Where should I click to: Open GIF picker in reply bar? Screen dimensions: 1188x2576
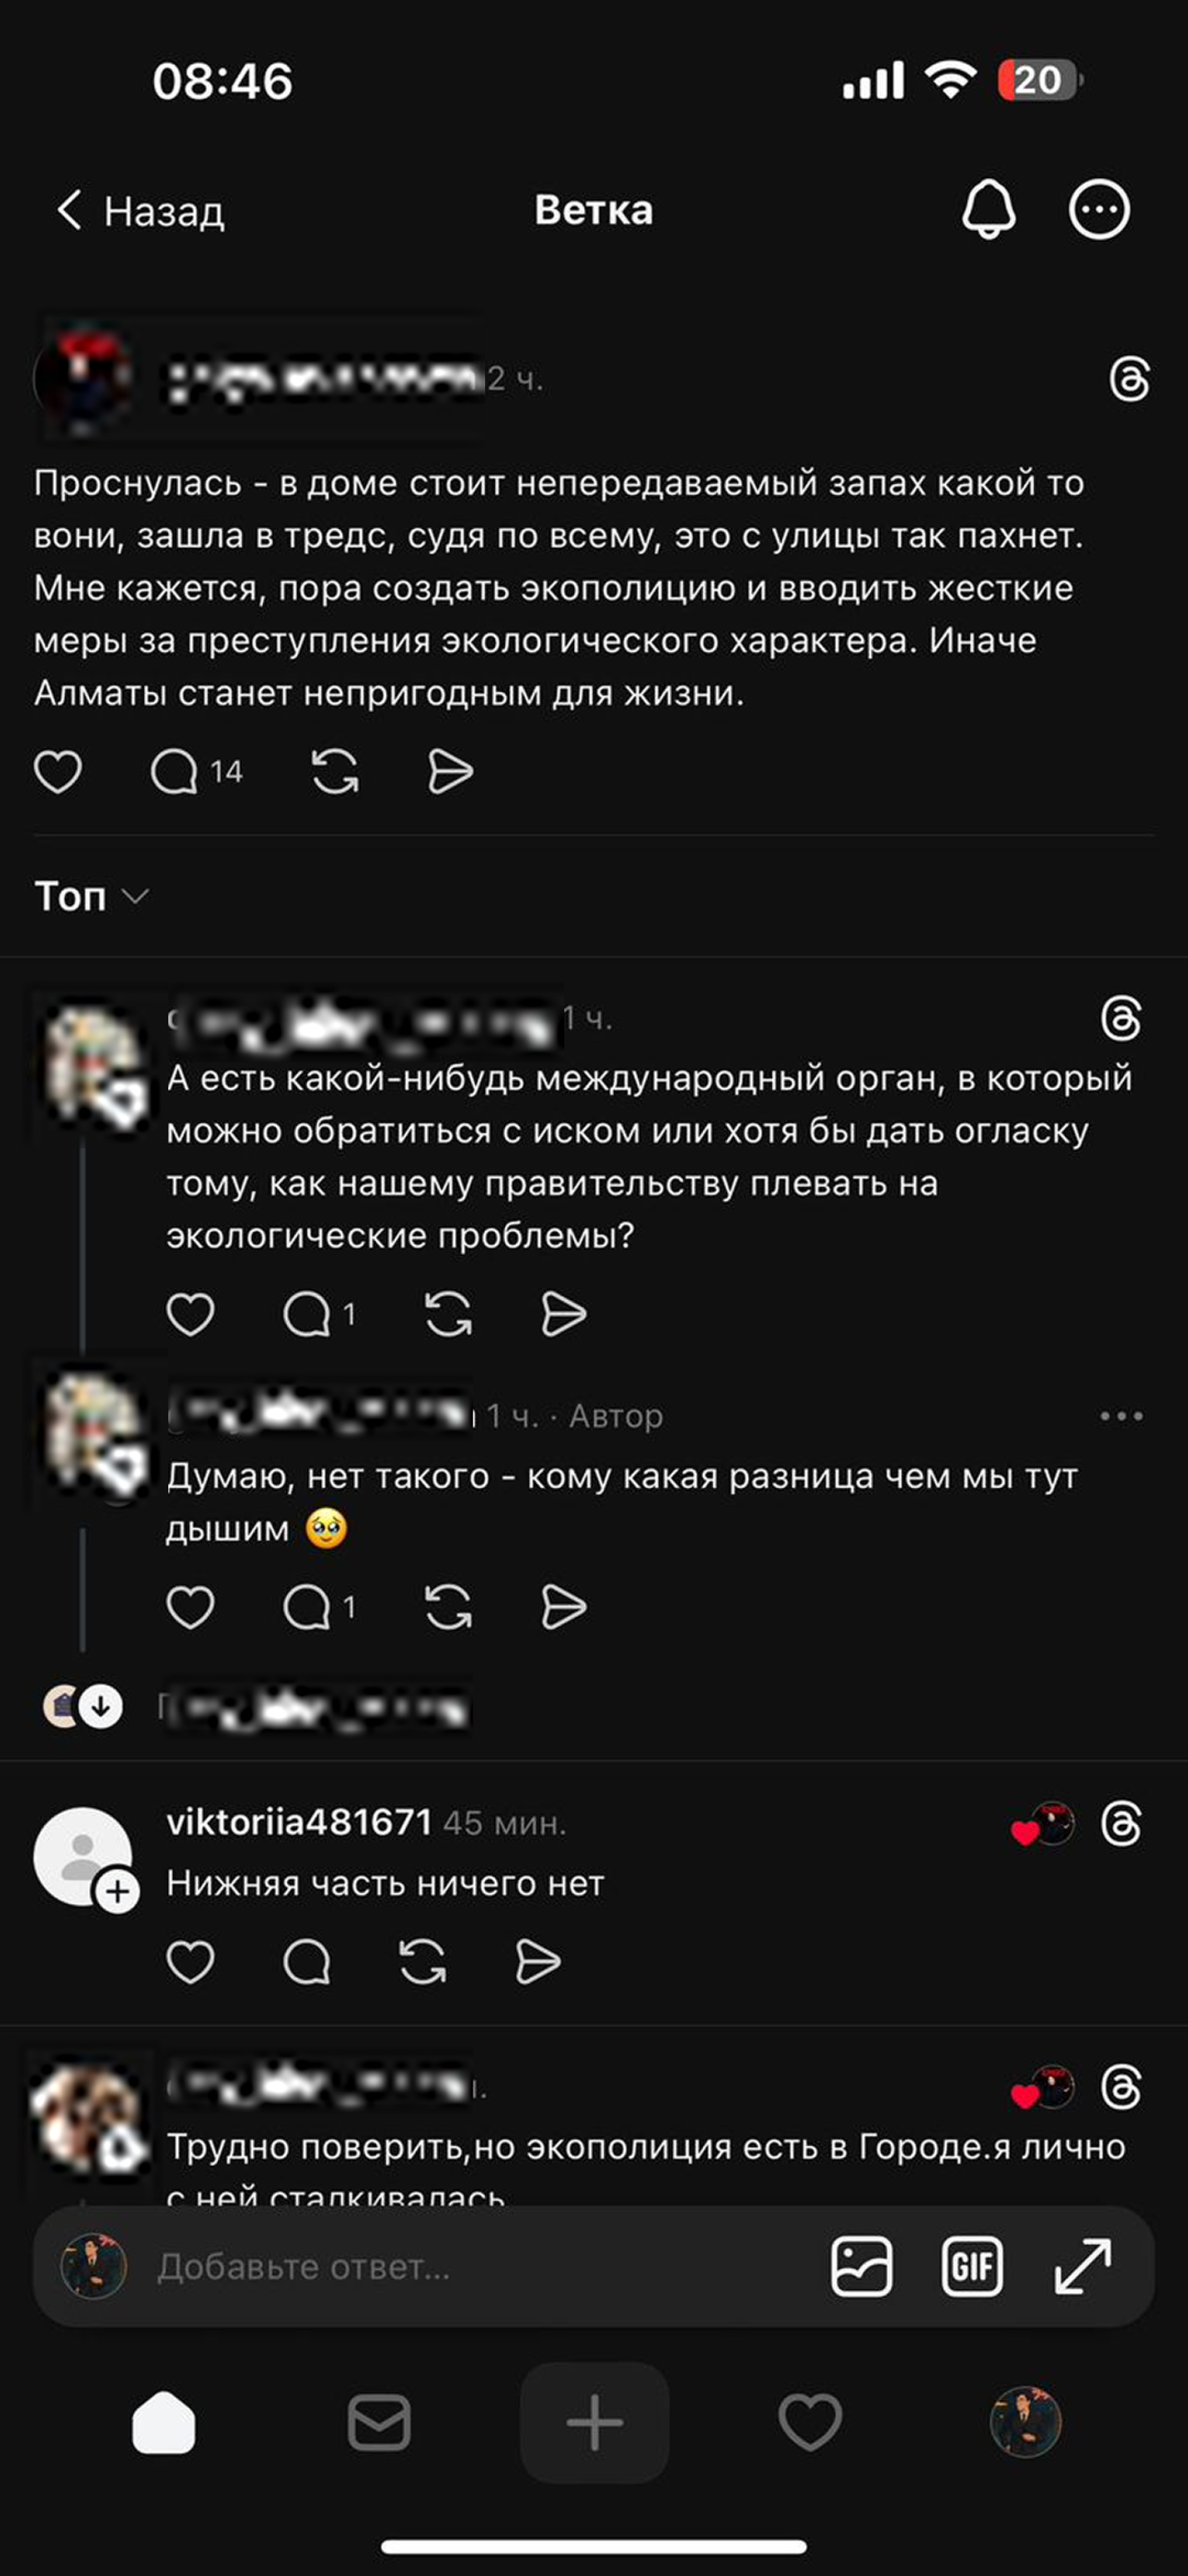[x=971, y=2267]
